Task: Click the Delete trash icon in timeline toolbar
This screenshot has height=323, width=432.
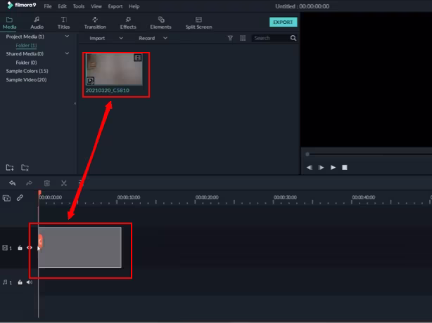Action: tap(47, 183)
